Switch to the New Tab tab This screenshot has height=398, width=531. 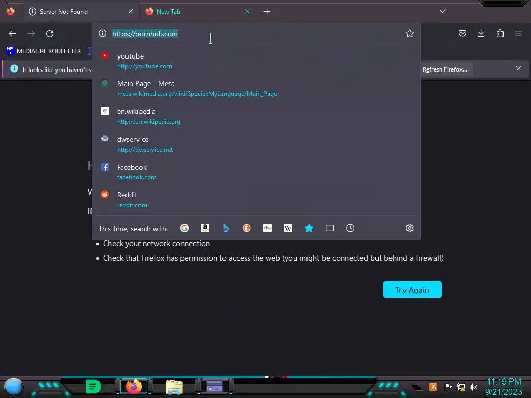point(198,12)
